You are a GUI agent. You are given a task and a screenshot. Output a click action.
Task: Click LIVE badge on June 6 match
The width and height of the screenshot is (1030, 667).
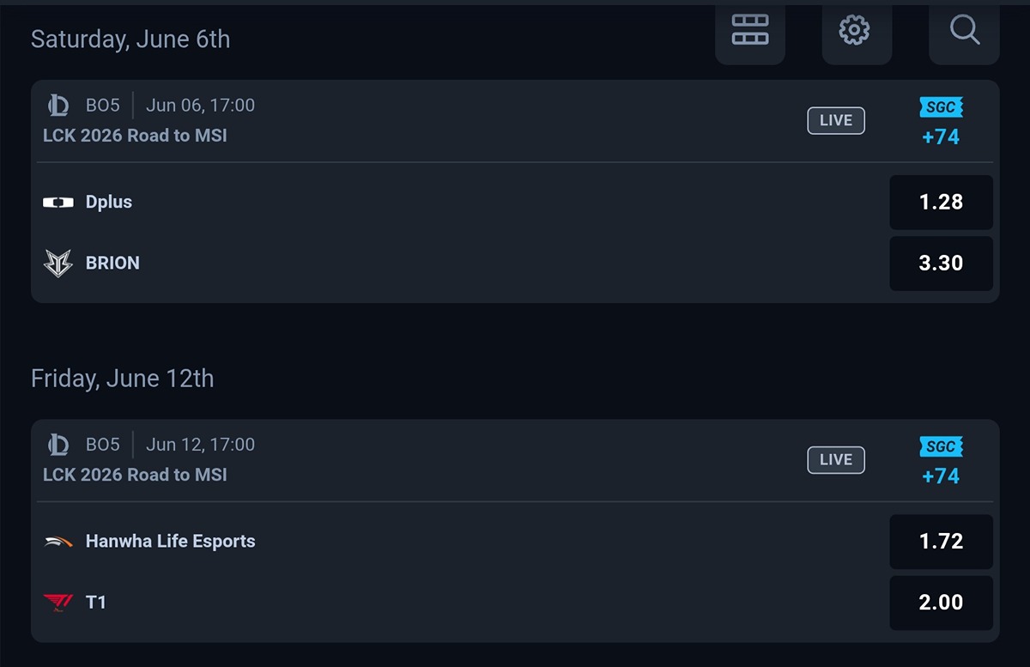(836, 121)
